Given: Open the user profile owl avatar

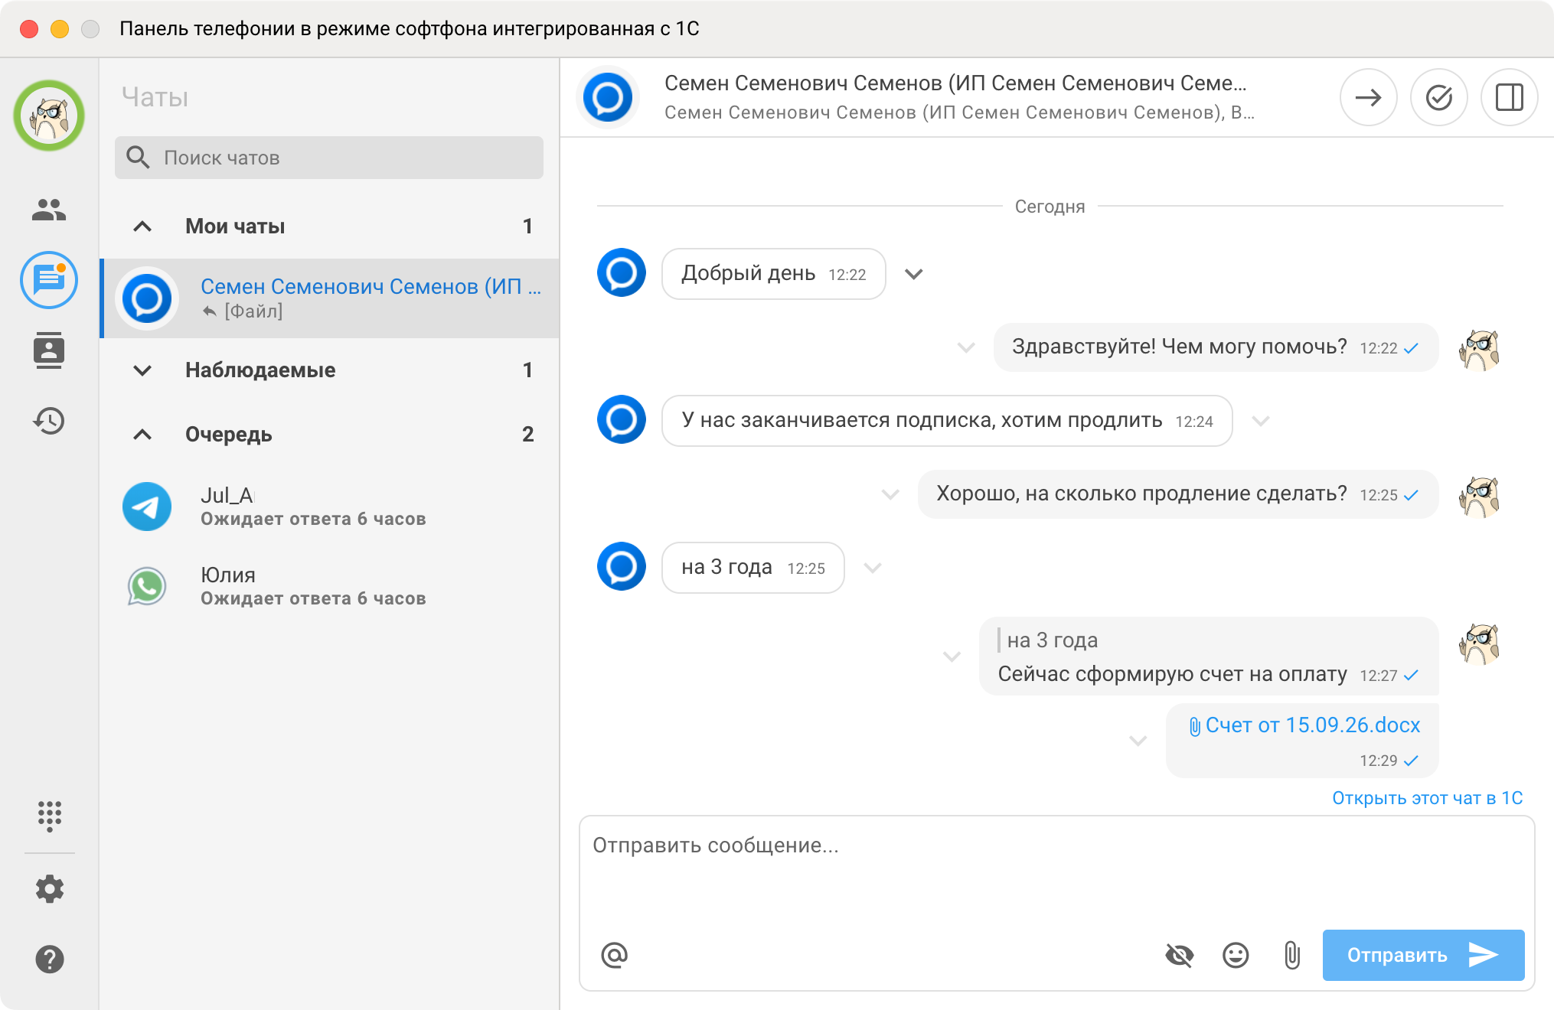Looking at the screenshot, I should point(49,116).
